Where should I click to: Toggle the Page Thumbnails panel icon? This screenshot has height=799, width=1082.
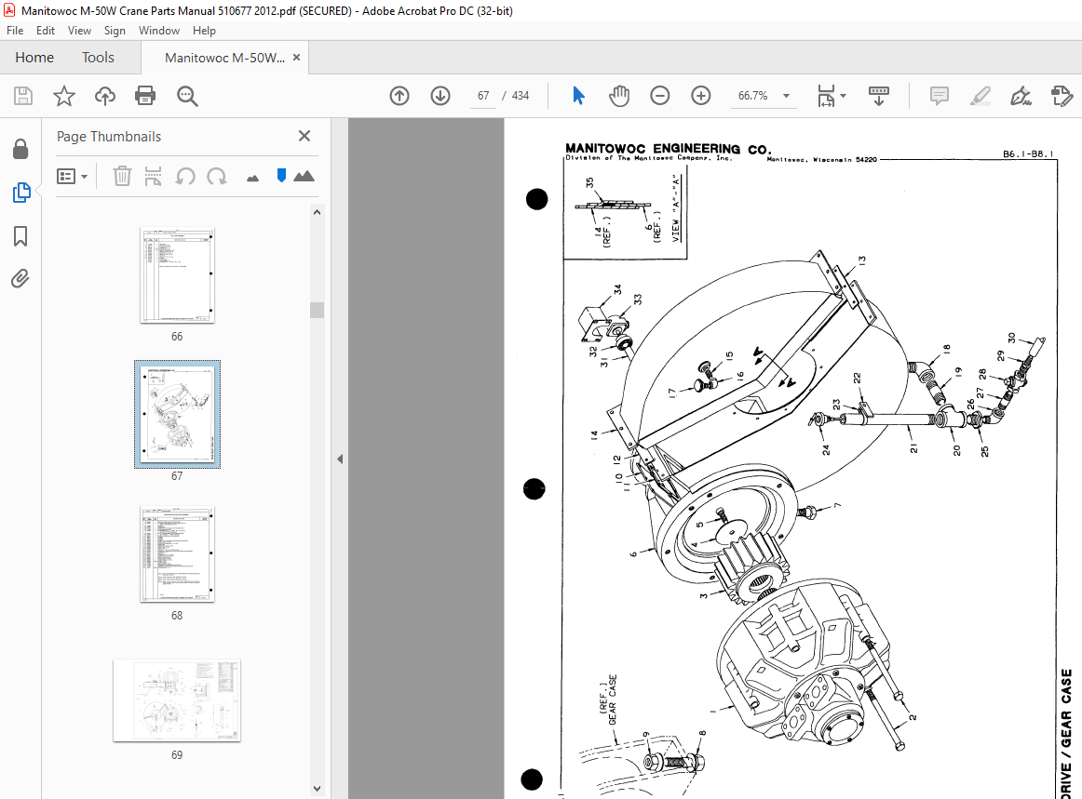pyautogui.click(x=20, y=193)
